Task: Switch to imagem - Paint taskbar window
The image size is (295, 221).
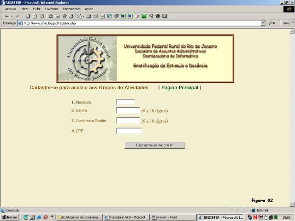Action: (x=173, y=217)
